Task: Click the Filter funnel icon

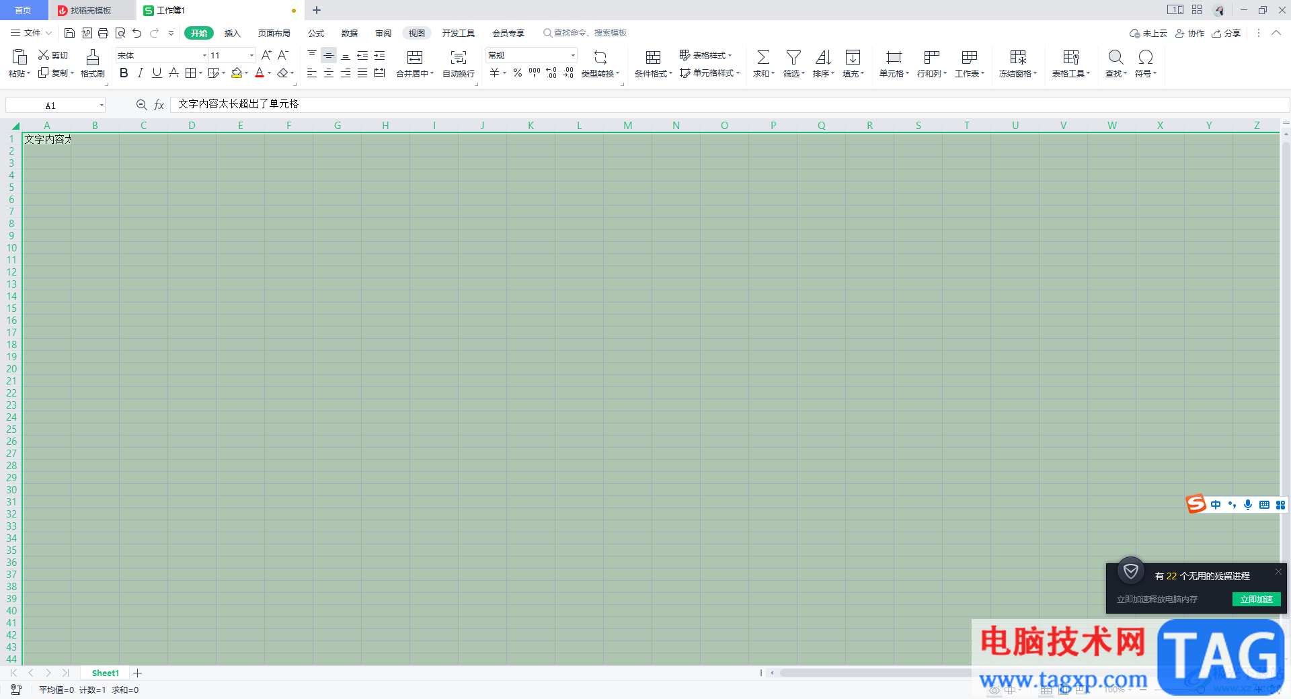Action: point(793,57)
